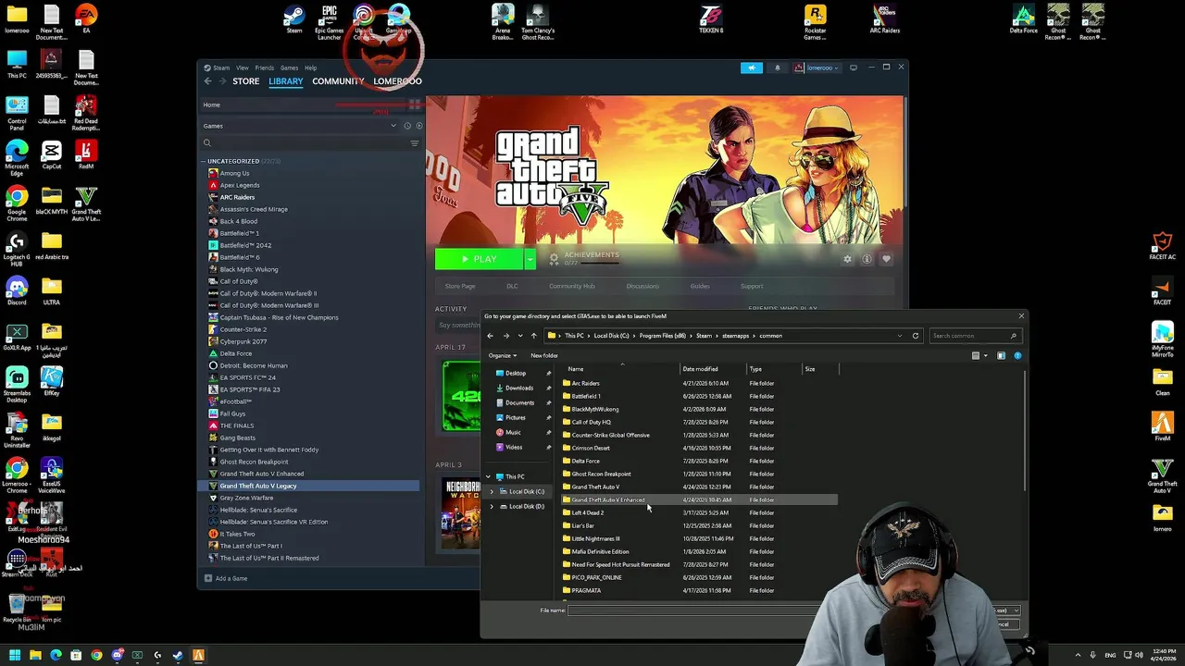Click Add a Game button
The image size is (1185, 666).
tap(226, 579)
